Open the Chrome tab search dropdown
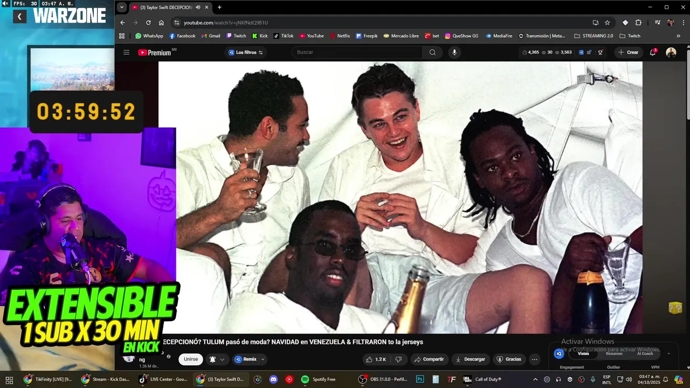Image resolution: width=690 pixels, height=388 pixels. point(122,8)
